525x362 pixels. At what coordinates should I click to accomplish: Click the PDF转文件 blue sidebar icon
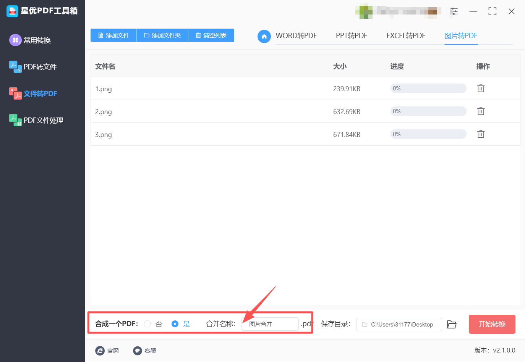[15, 66]
